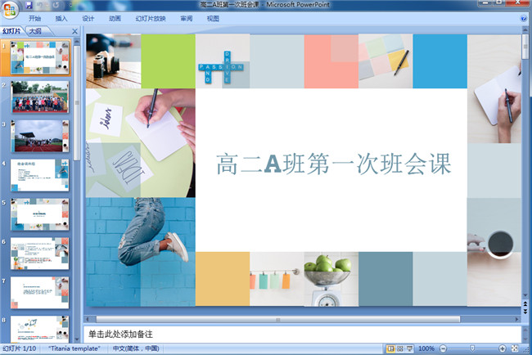Click the zoom slider handle

click(x=471, y=348)
